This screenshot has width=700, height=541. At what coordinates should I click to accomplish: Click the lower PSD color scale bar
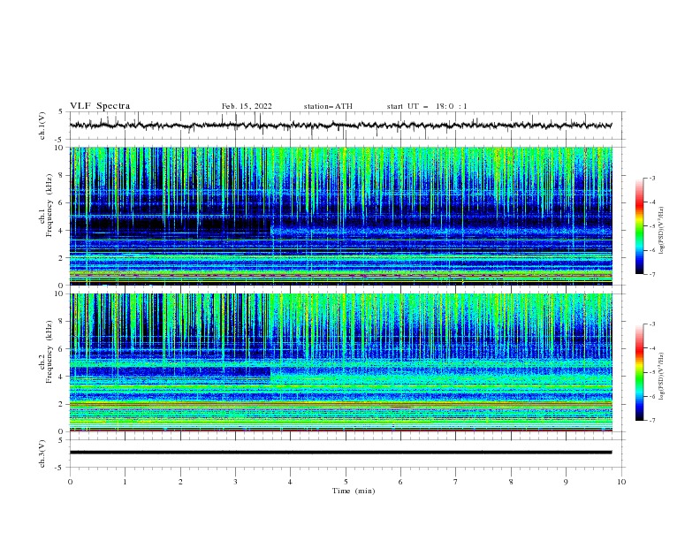click(x=639, y=372)
